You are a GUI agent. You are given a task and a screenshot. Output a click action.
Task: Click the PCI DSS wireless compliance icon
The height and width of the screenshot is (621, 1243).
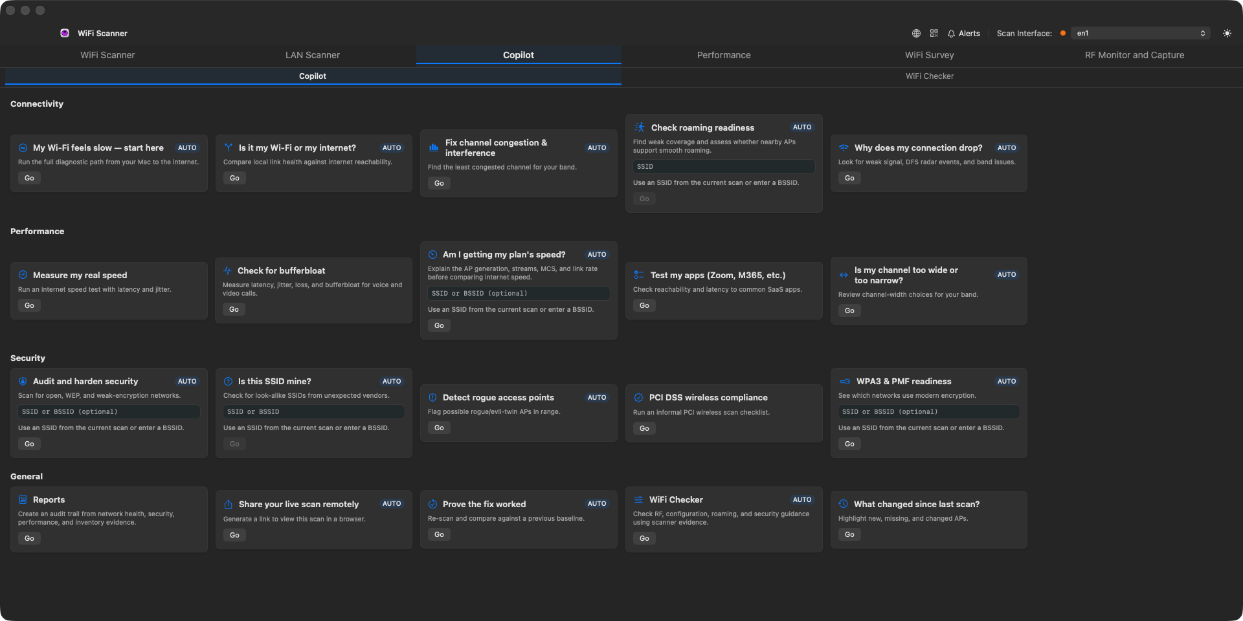point(638,397)
